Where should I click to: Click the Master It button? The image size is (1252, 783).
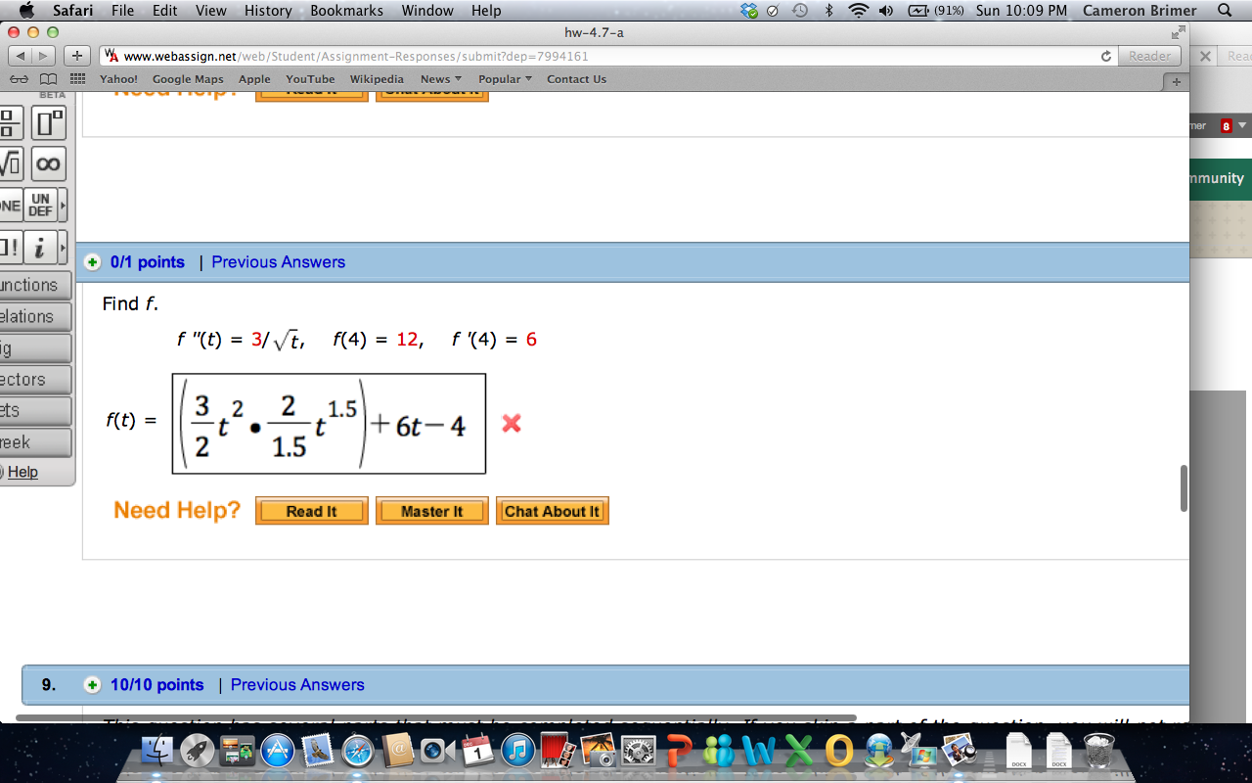pyautogui.click(x=431, y=510)
